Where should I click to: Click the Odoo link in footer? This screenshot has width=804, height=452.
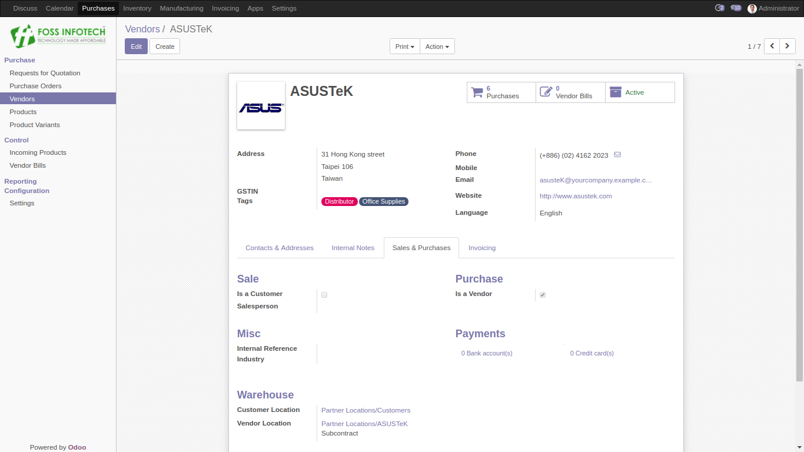(77, 447)
